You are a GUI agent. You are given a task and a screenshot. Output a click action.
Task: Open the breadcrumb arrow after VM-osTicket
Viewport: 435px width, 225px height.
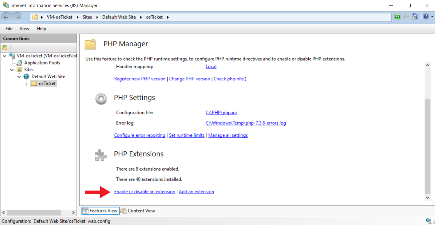pyautogui.click(x=77, y=17)
